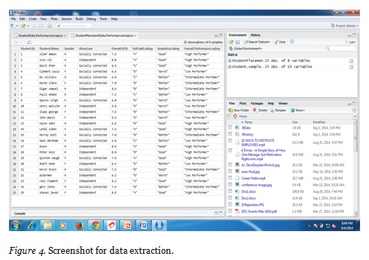Click the Clear button in Environment
This screenshot has width=369, height=260.
[x=280, y=42]
